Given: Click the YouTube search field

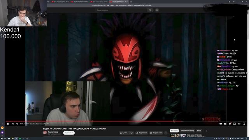Looking at the screenshot, I should (121, 10).
